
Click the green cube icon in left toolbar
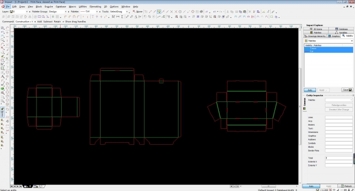[2, 89]
